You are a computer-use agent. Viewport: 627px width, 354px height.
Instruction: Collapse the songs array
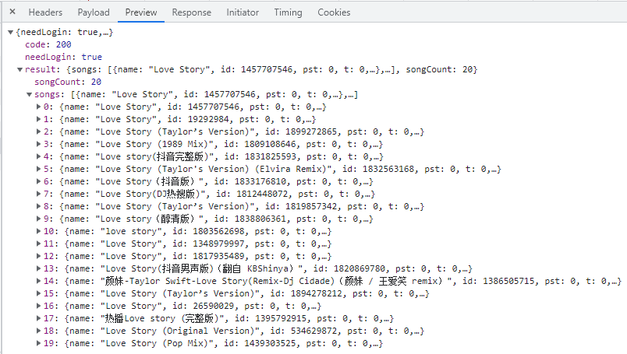tap(29, 95)
